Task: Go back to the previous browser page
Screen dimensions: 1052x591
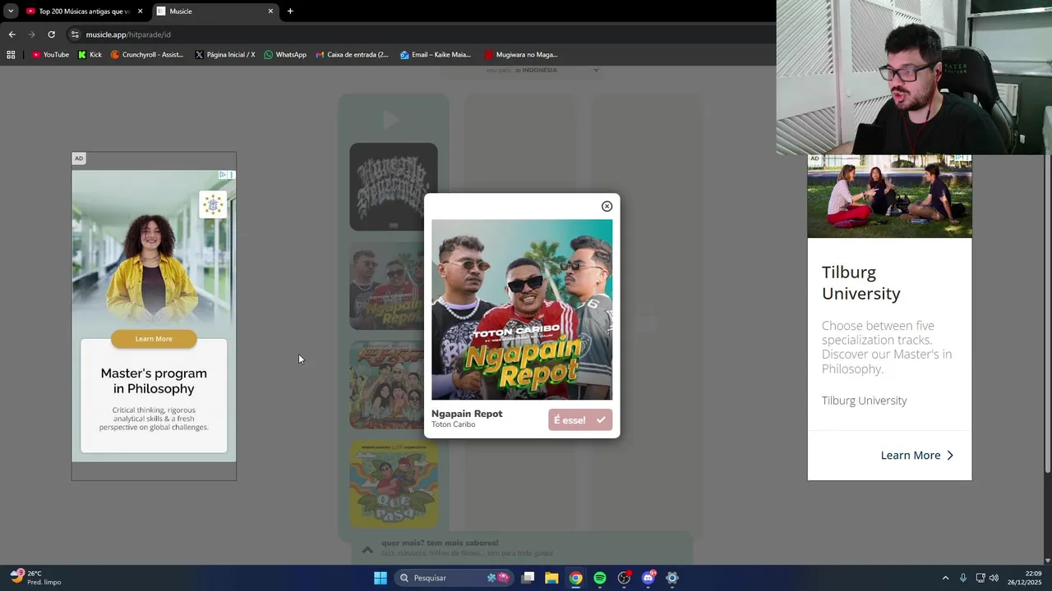Action: point(12,34)
